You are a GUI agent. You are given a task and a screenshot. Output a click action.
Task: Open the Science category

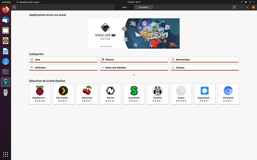205,68
